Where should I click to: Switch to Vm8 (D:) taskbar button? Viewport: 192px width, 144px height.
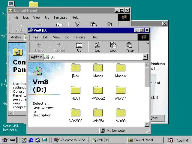(108, 140)
